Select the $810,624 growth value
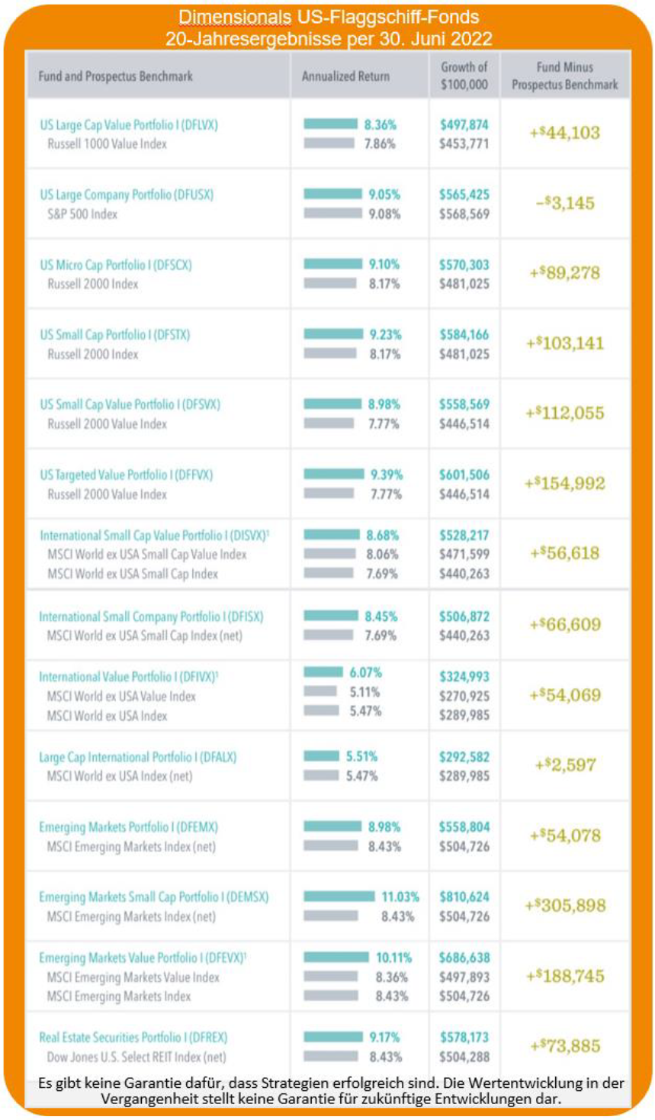655x1120 pixels. pyautogui.click(x=464, y=897)
